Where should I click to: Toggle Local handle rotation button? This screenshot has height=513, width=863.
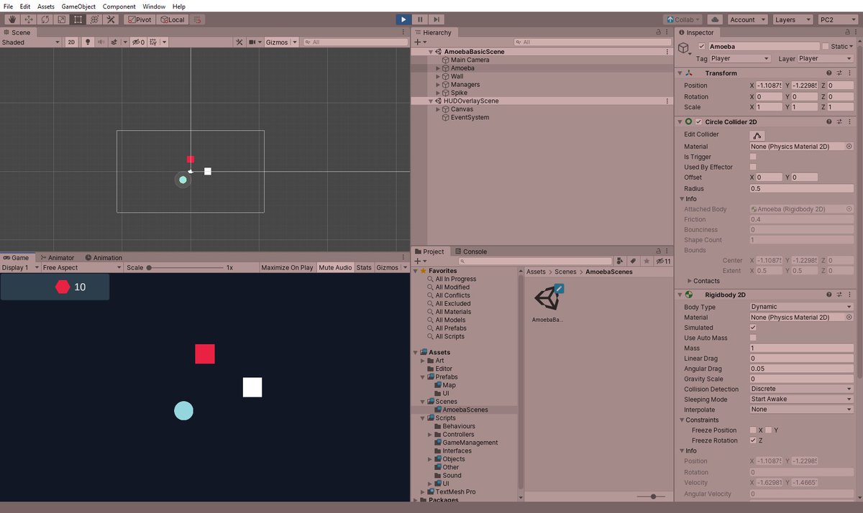click(x=173, y=19)
